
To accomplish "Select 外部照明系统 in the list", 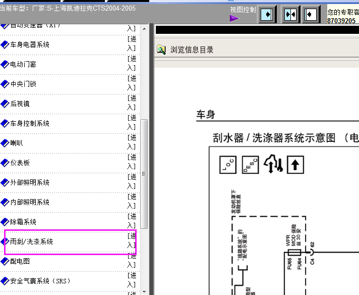I will (x=30, y=182).
